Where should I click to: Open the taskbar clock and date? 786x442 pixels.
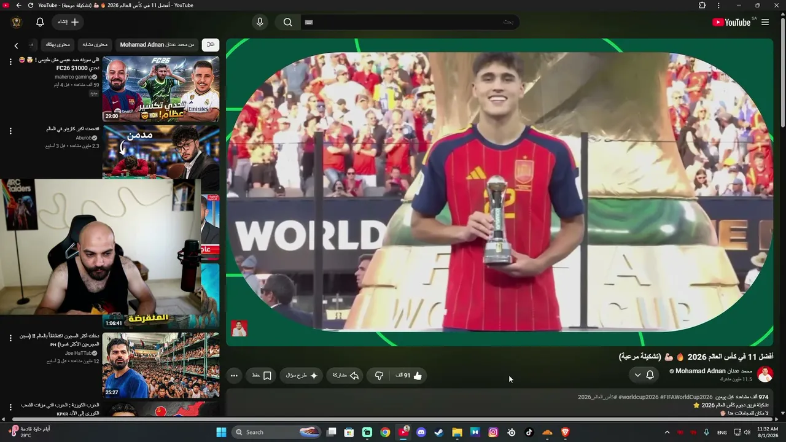click(x=768, y=432)
